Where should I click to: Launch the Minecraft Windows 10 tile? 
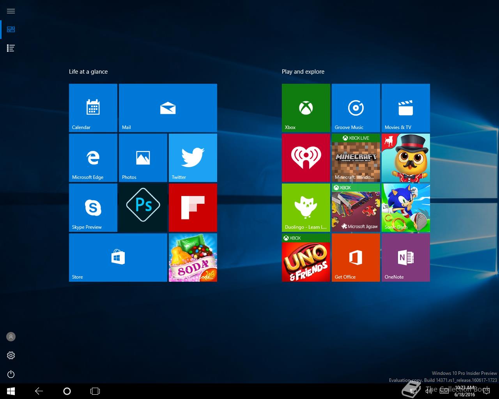(356, 158)
